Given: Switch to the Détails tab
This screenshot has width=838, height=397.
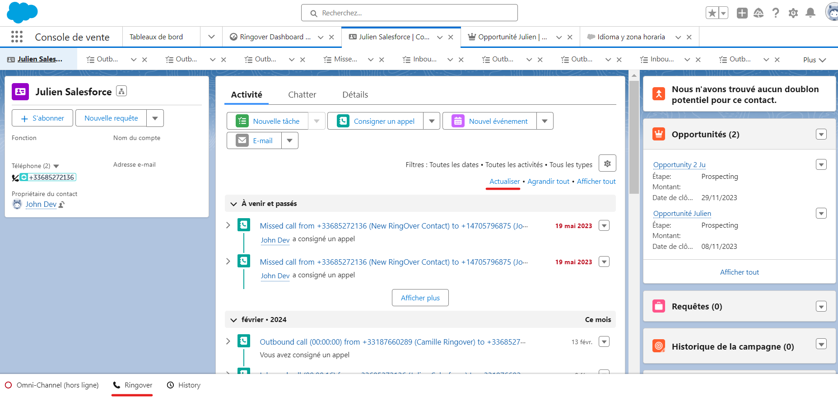Looking at the screenshot, I should coord(355,94).
